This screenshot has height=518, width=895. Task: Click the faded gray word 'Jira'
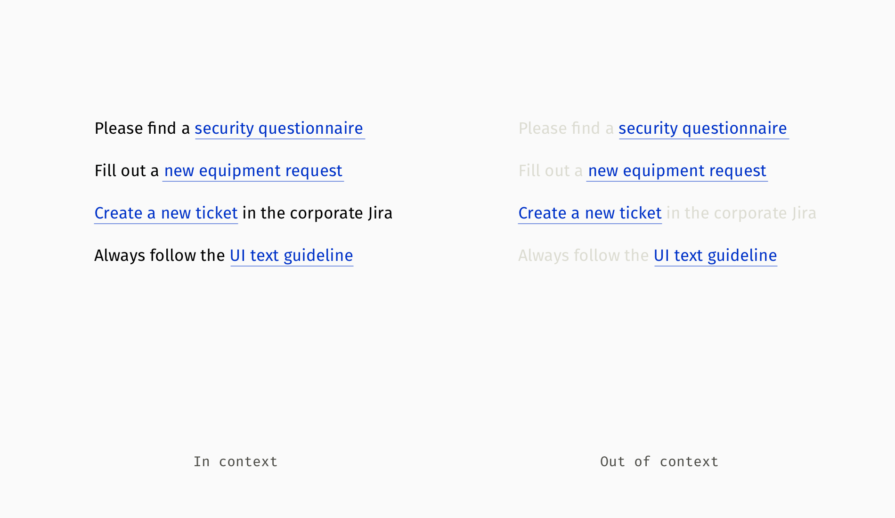[804, 213]
